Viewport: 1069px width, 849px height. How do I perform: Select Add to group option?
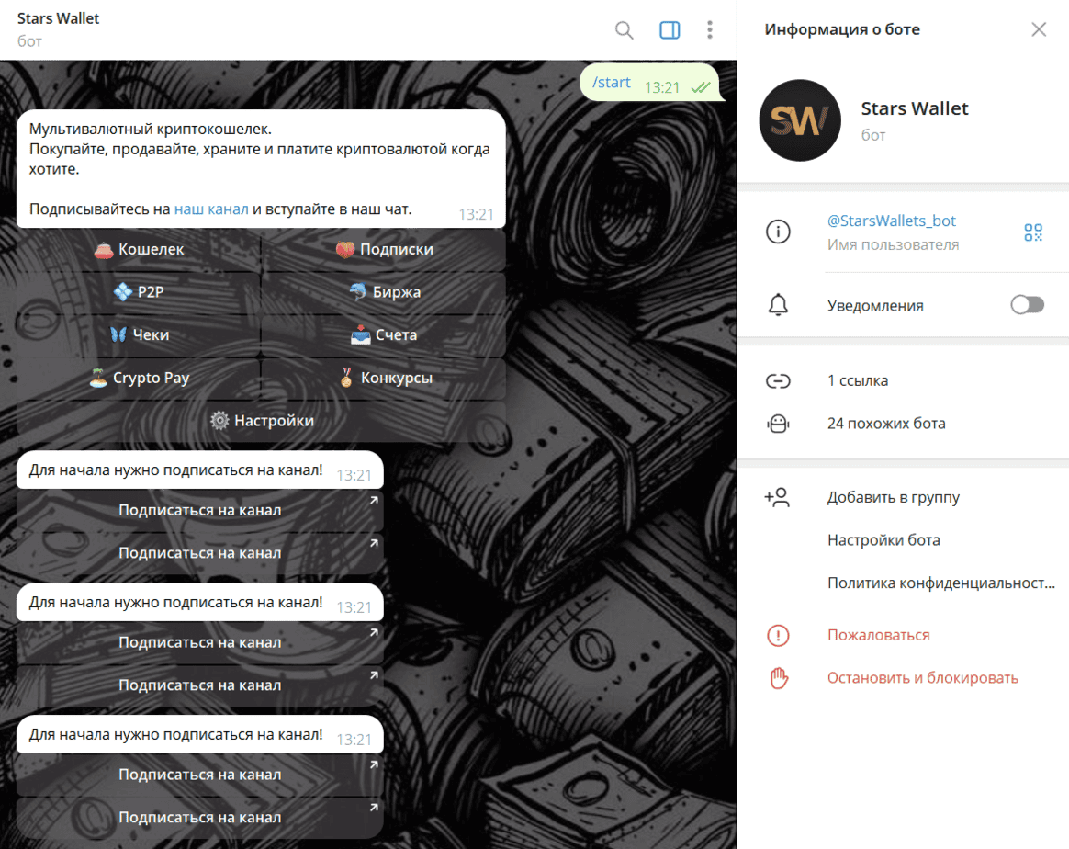coord(893,497)
